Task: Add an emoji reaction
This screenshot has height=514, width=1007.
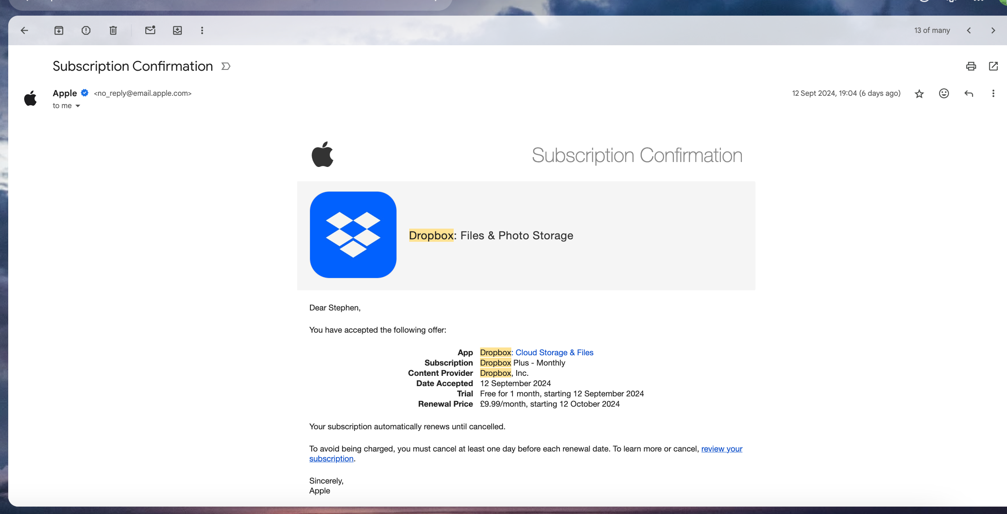Action: [944, 93]
